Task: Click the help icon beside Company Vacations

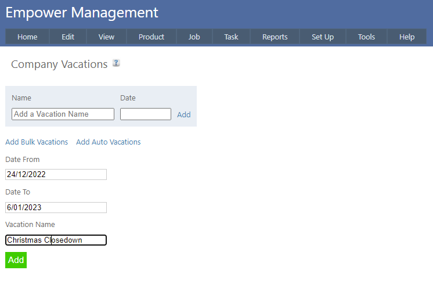Action: click(116, 63)
